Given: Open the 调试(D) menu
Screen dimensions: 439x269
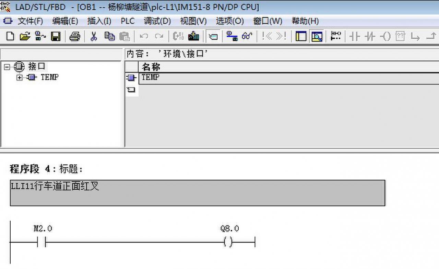Looking at the screenshot, I should 157,21.
